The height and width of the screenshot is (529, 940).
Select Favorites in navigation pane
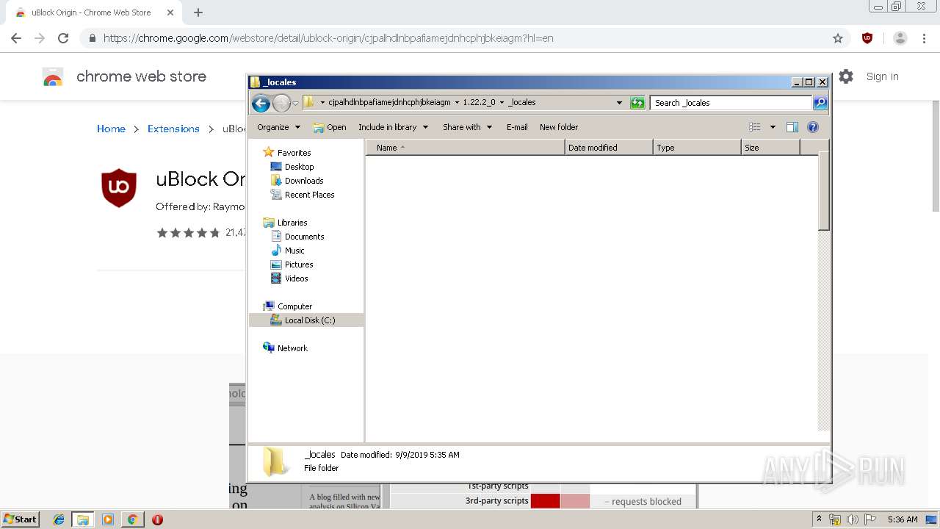[287, 153]
